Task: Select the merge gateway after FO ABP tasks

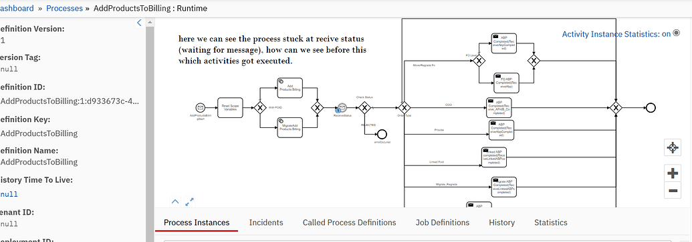Action: pyautogui.click(x=534, y=60)
